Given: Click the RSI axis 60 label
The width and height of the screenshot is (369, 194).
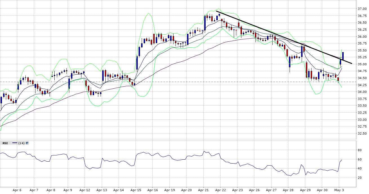Looking at the screenshot, I should point(360,159).
